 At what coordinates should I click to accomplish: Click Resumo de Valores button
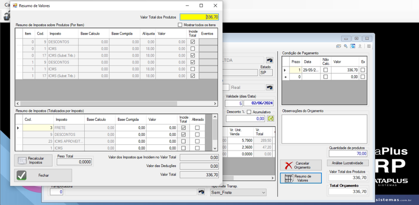(x=301, y=178)
